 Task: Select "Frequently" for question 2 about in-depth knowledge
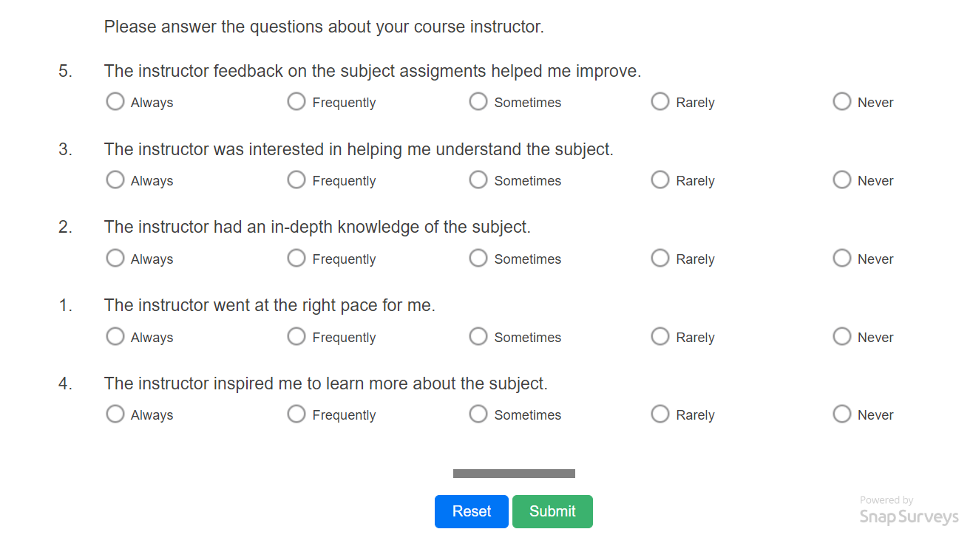(x=296, y=258)
